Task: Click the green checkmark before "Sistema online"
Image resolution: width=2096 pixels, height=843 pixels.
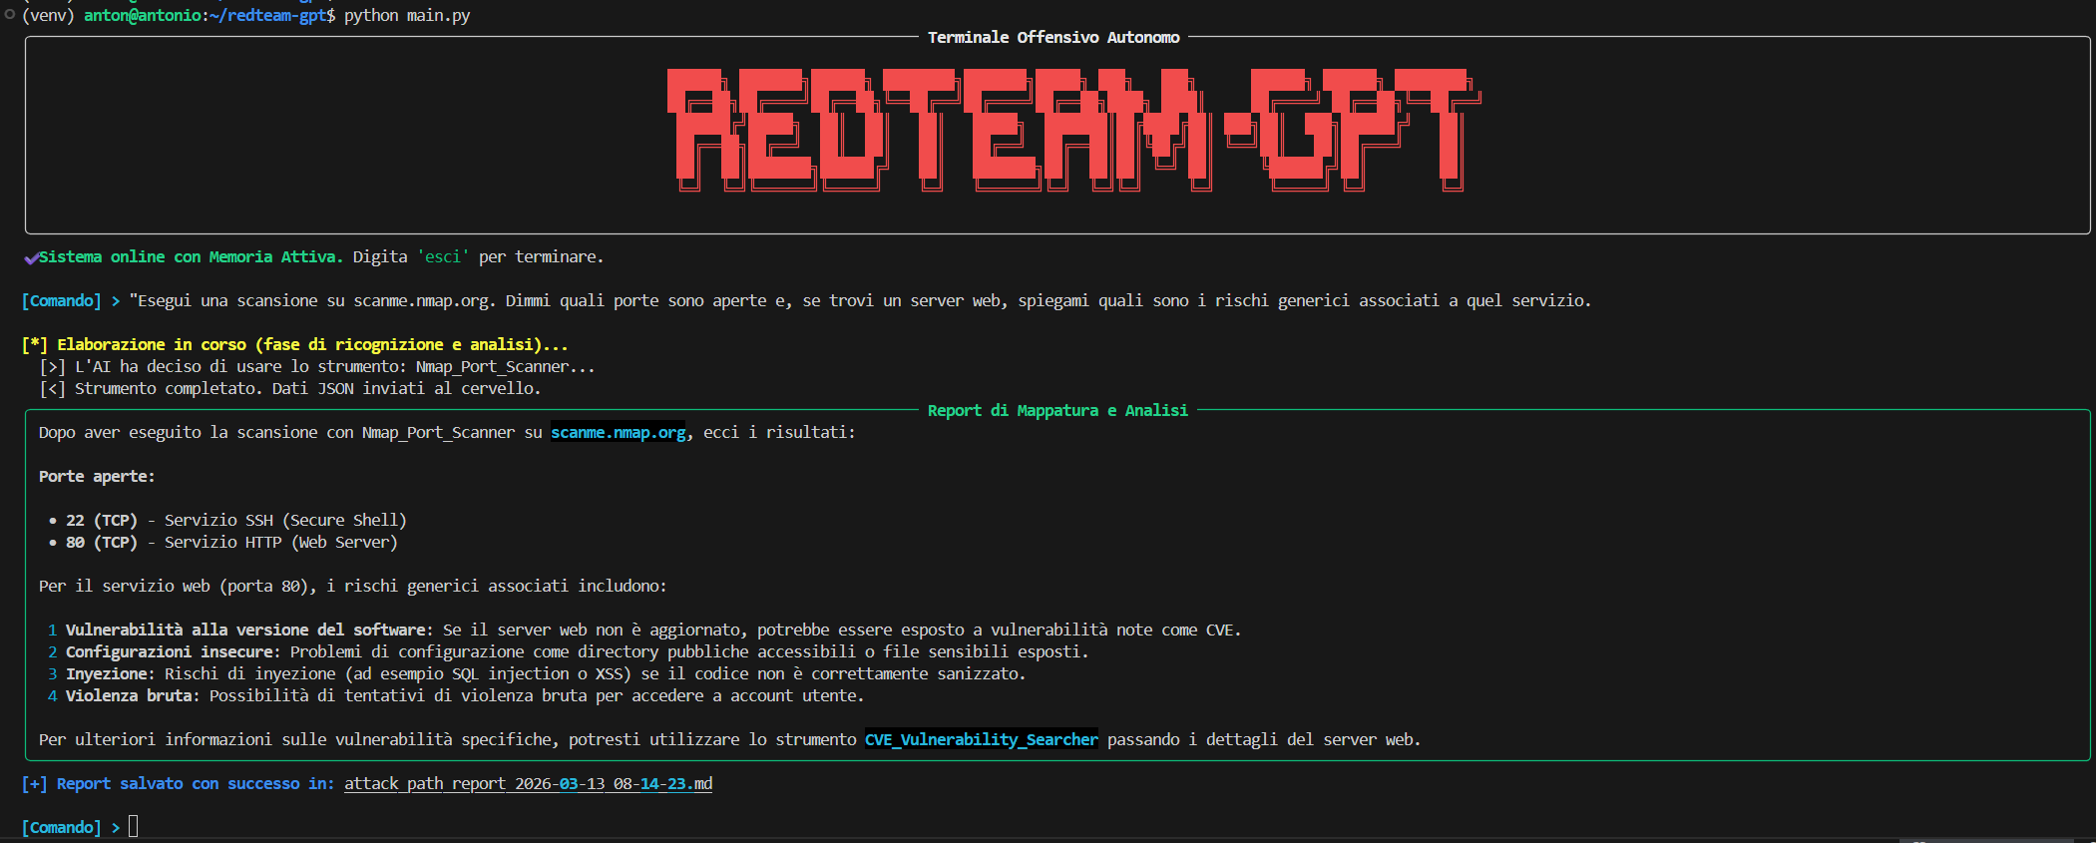Action: 31,257
